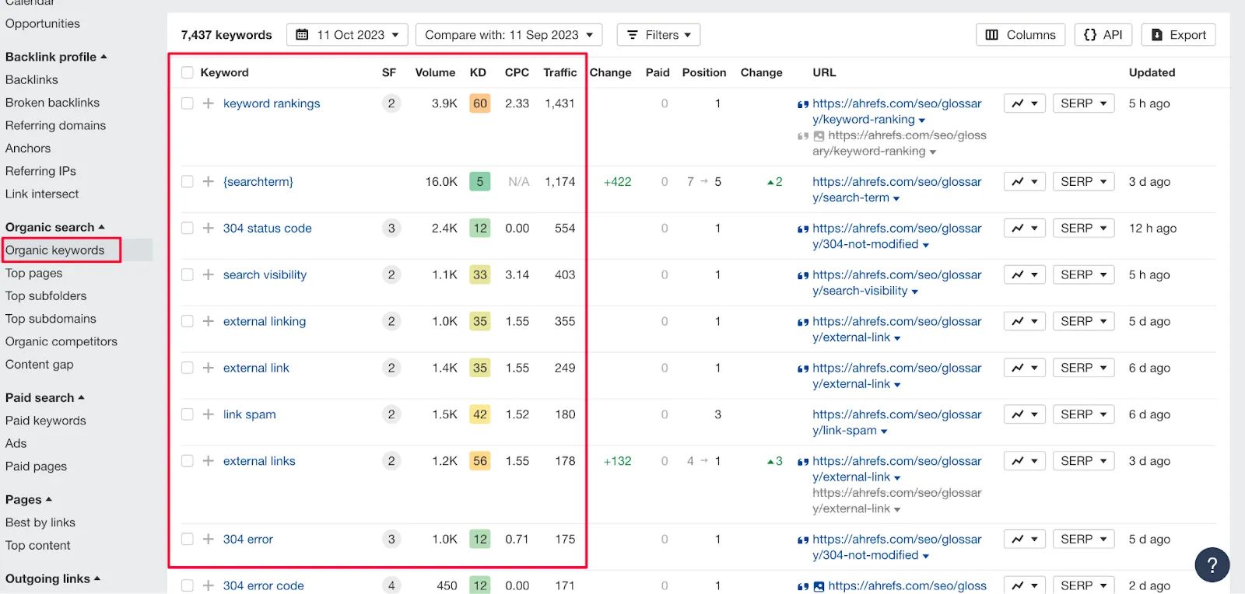Click the KD 60 orange badge
1245x594 pixels.
480,103
